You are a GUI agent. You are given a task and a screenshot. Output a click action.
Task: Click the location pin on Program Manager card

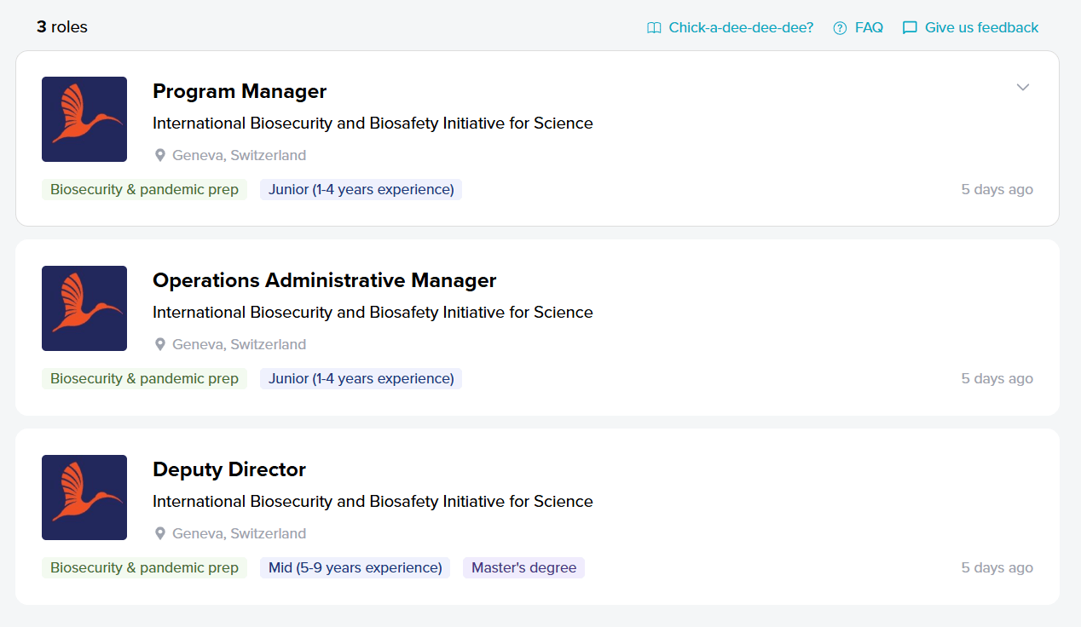click(x=159, y=156)
